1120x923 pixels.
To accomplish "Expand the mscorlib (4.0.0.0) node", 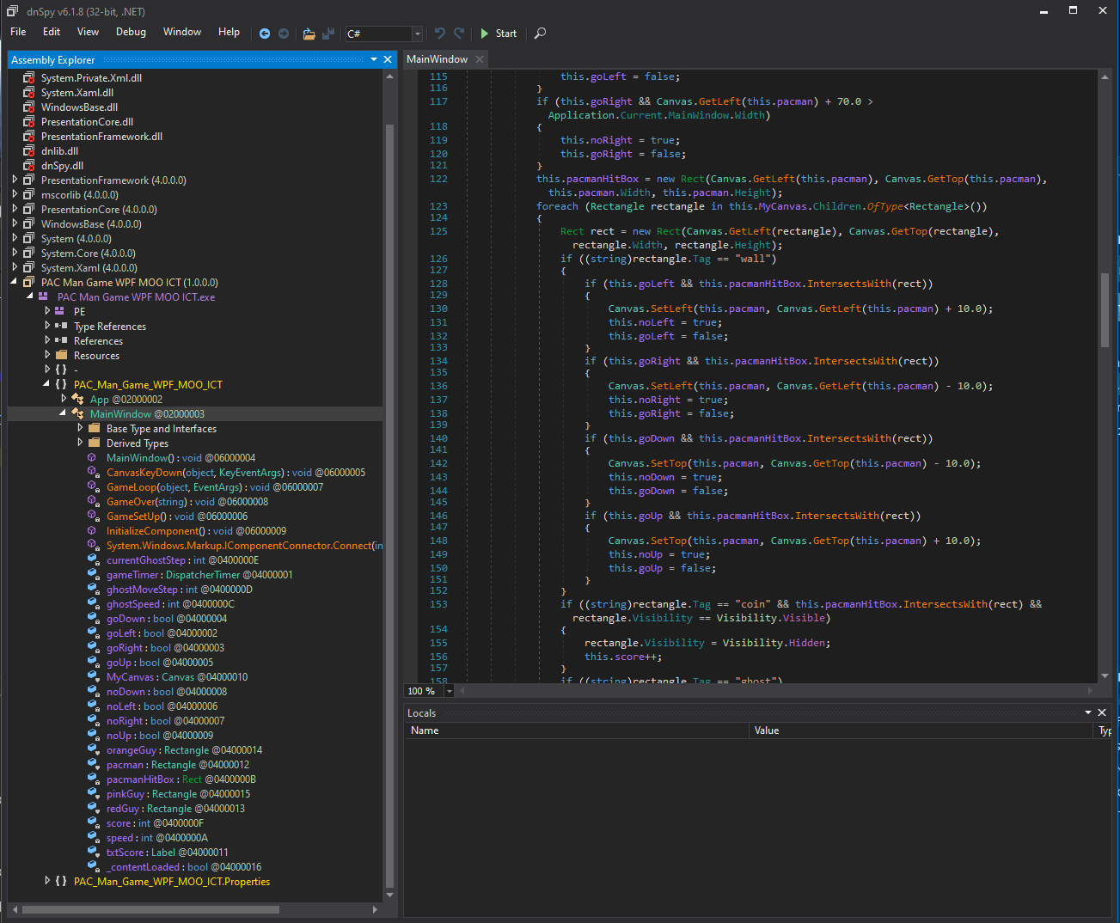I will 15,195.
